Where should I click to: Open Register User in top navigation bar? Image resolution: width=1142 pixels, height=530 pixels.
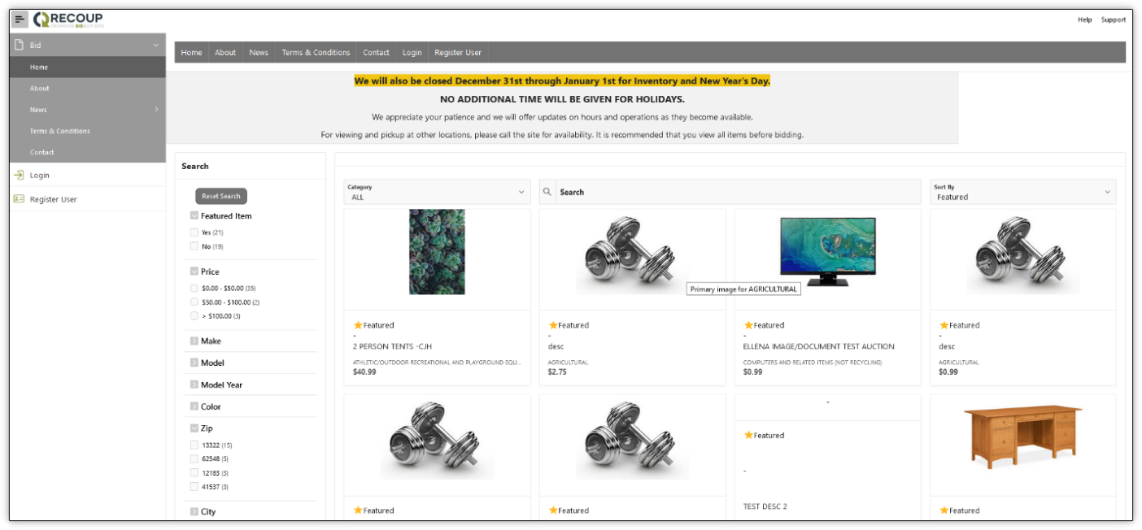[458, 53]
